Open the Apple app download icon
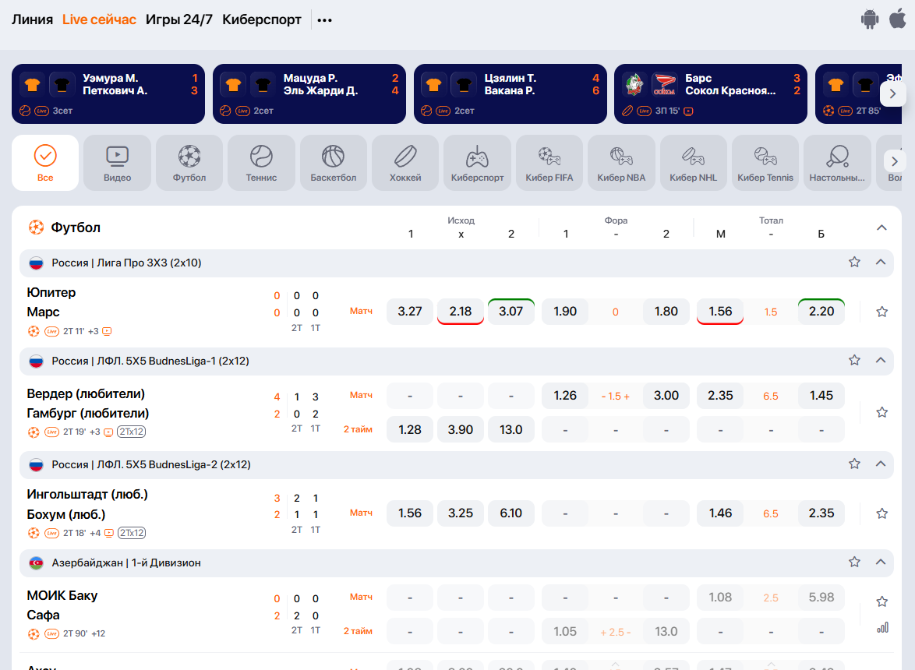 pos(898,19)
